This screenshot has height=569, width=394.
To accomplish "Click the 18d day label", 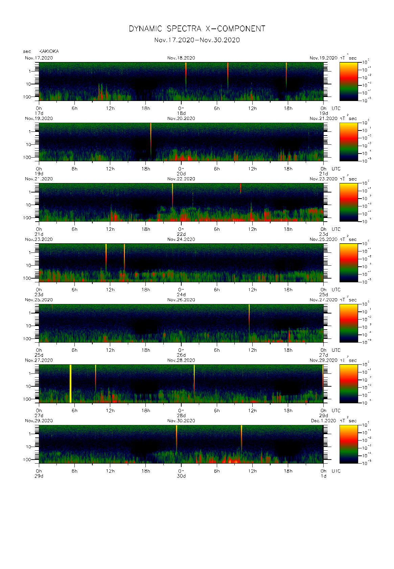I will click(182, 113).
